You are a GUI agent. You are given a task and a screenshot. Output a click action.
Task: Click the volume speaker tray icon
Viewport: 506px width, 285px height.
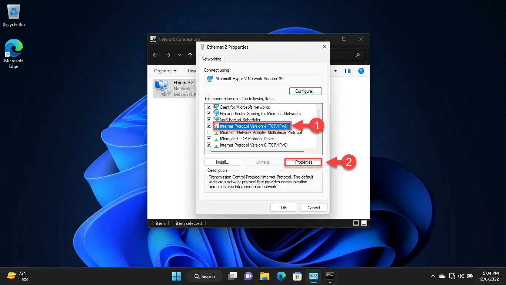coord(461,276)
